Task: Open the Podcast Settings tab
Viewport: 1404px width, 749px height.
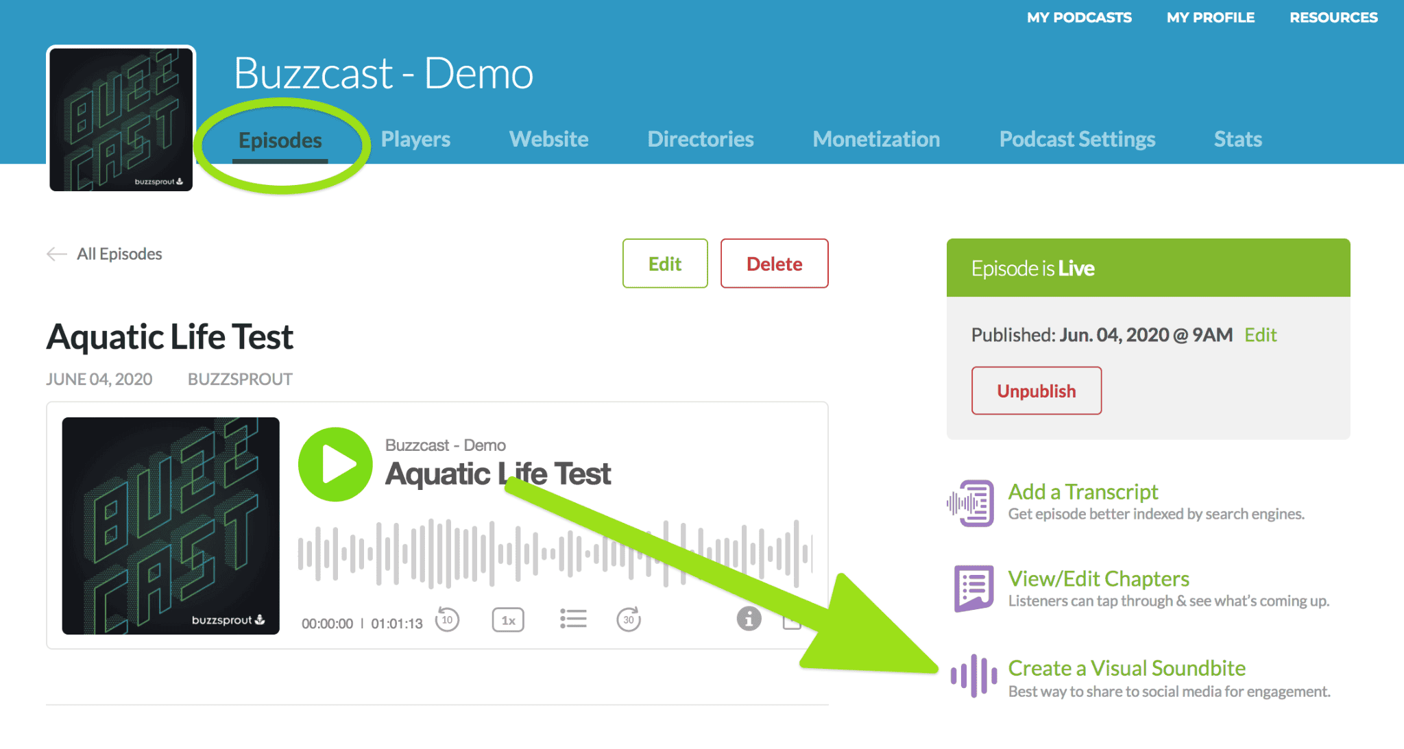Action: (x=1077, y=139)
